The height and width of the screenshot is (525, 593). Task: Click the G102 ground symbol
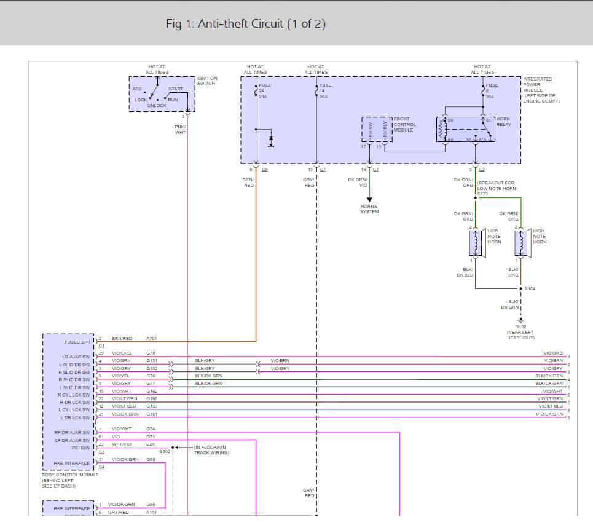pos(520,320)
